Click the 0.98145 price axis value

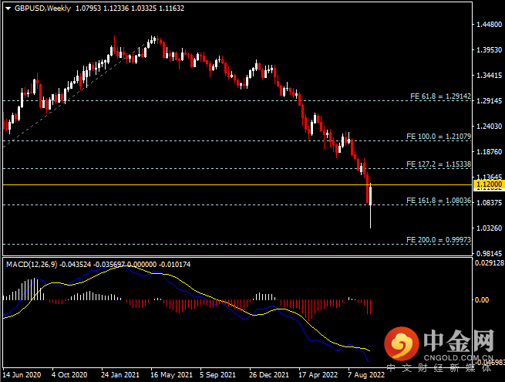pos(490,253)
